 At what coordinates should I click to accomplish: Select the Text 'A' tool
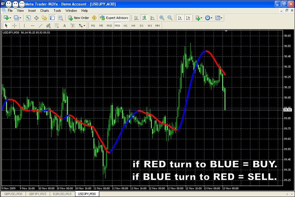coord(65,26)
